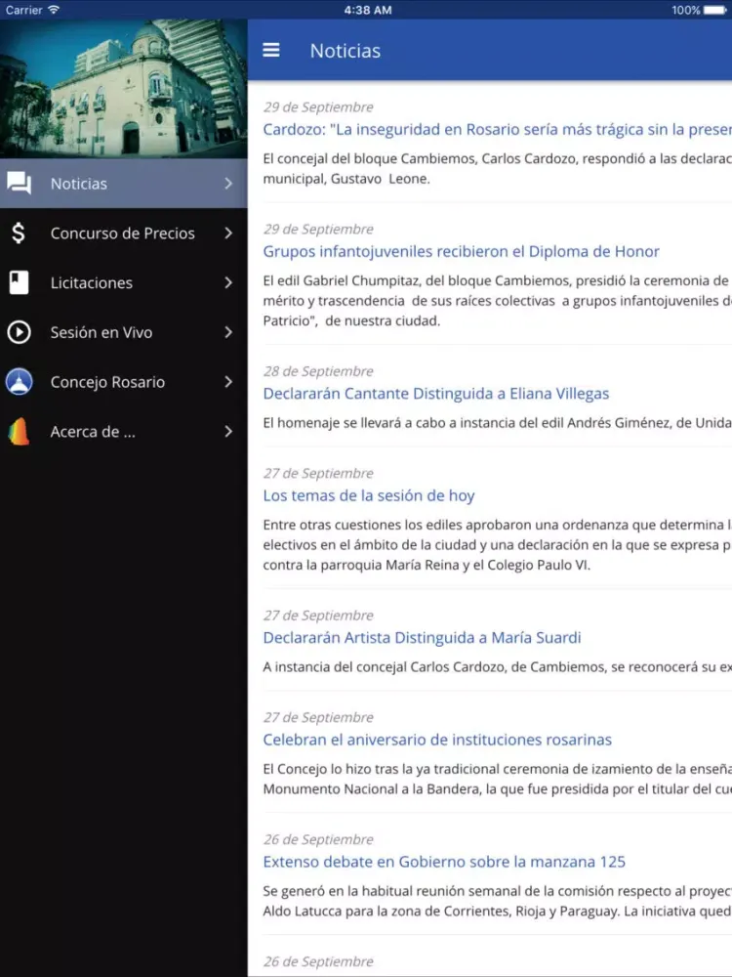732x977 pixels.
Task: Click the 4:38 AM clock in status bar
Action: [x=367, y=10]
